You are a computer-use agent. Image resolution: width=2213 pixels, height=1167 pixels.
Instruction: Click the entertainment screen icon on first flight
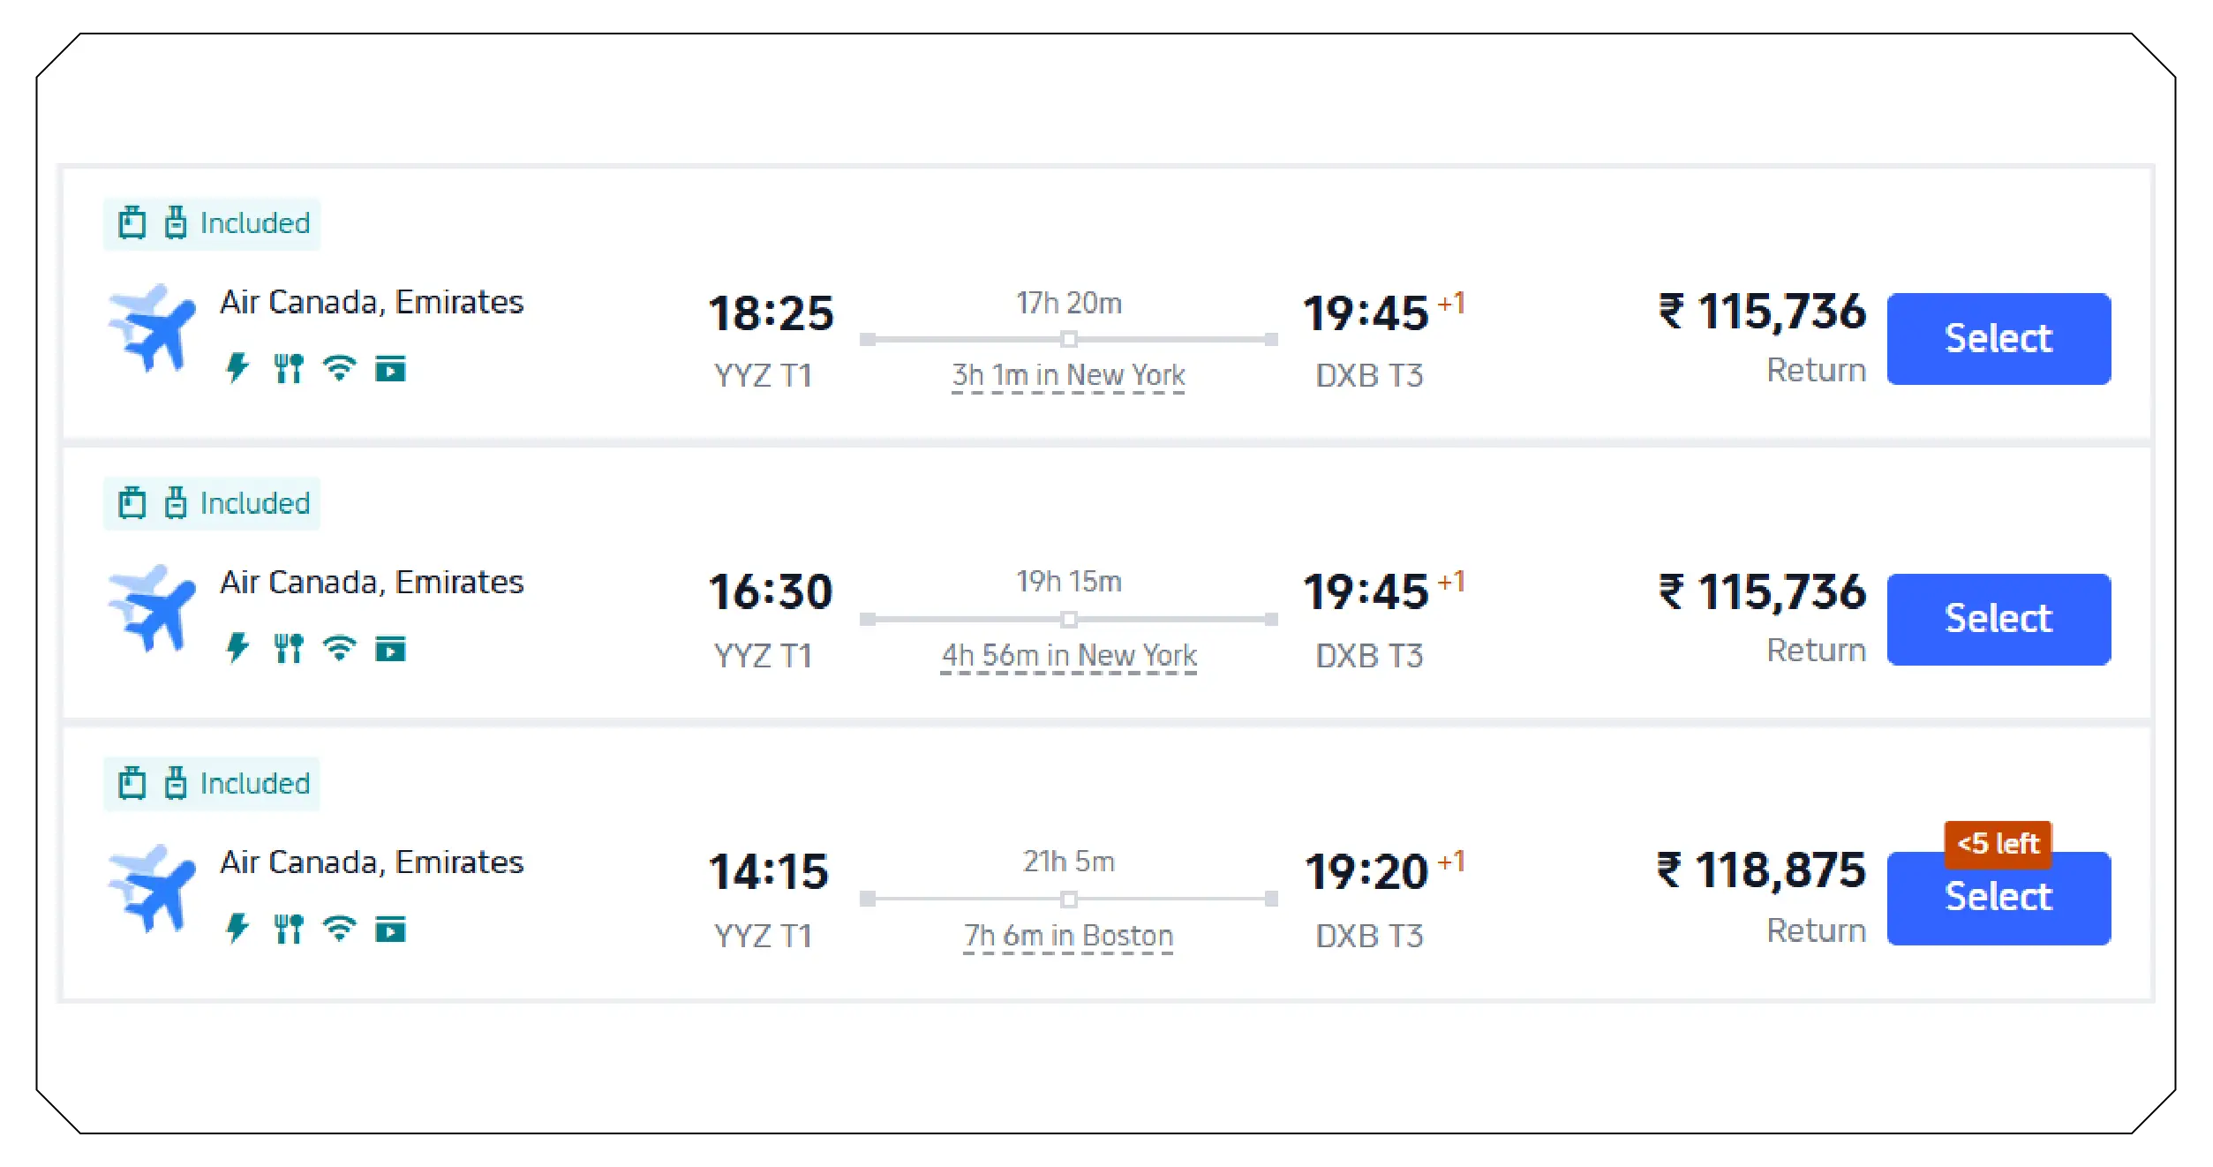click(393, 368)
